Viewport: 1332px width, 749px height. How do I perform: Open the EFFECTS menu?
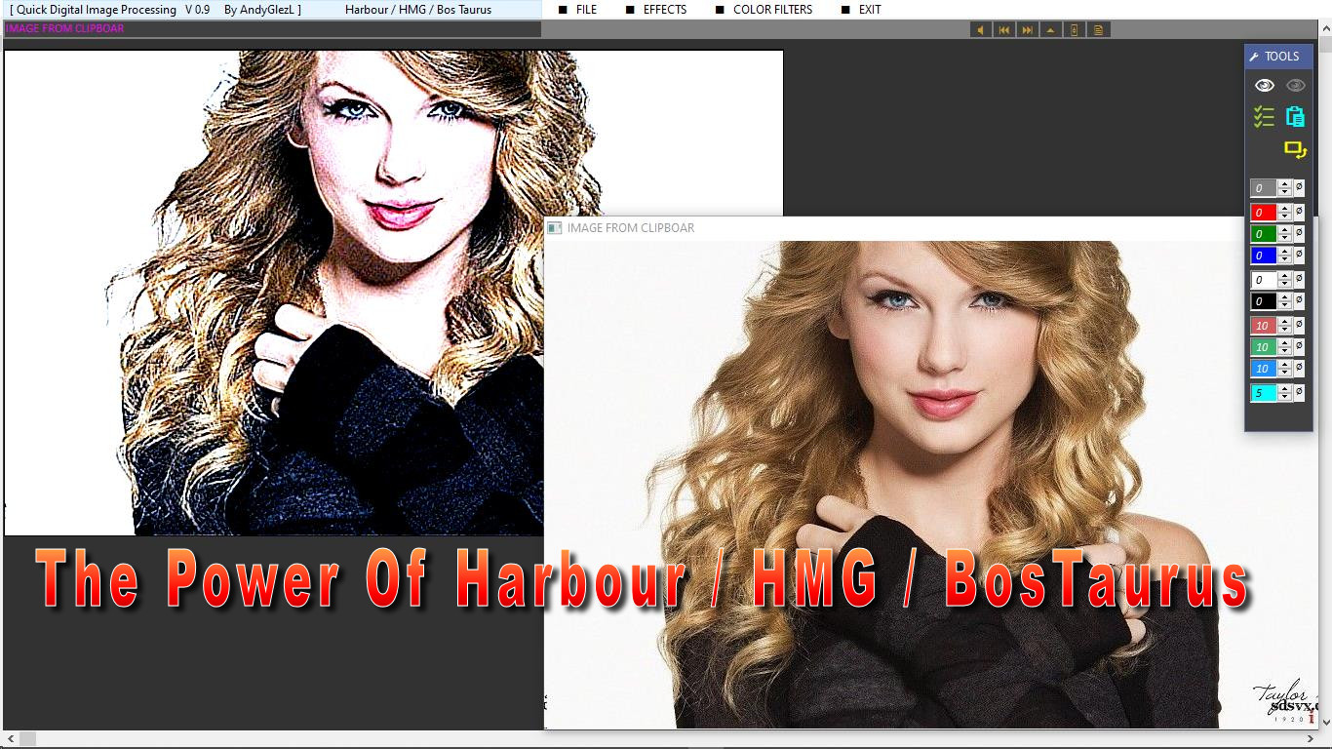pos(664,10)
